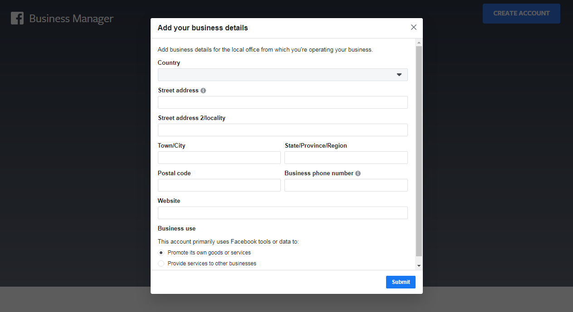Click the Facebook logo icon

[x=17, y=19]
